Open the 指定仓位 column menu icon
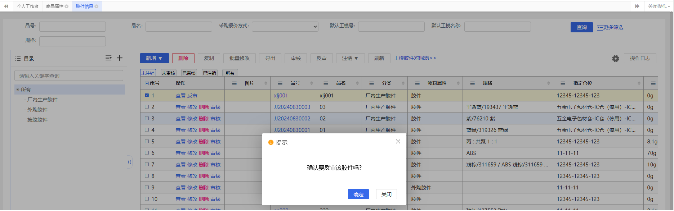Image resolution: width=674 pixels, height=211 pixels. point(563,83)
